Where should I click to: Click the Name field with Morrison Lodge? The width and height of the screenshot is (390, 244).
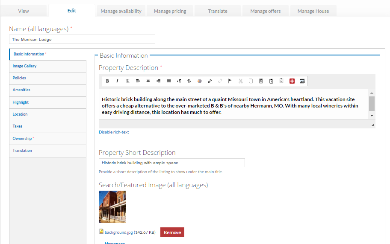click(x=82, y=39)
